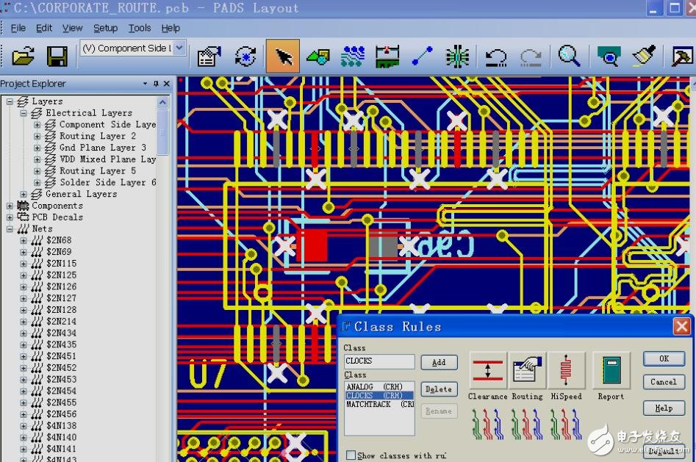This screenshot has width=696, height=462.
Task: Click the Report notebook icon
Action: click(x=611, y=370)
